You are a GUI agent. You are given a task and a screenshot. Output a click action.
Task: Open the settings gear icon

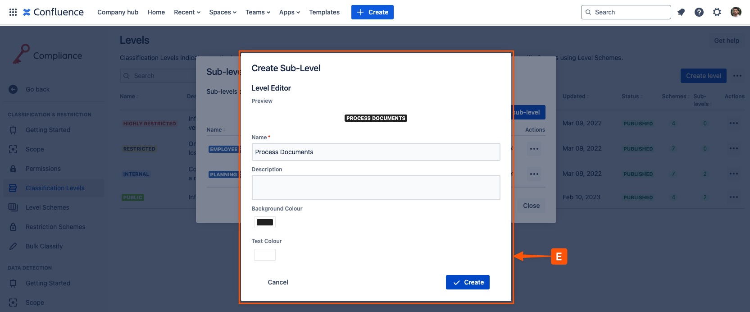(717, 12)
